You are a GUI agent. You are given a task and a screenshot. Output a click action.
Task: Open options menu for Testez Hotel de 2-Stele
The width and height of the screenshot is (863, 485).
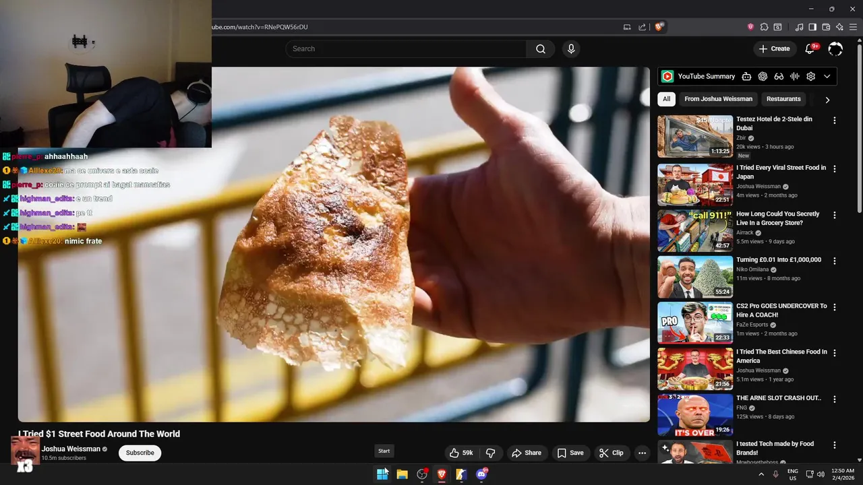(835, 121)
